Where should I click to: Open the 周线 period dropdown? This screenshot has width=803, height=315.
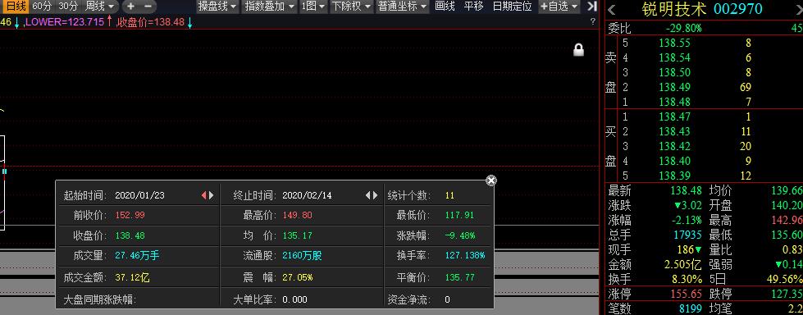click(100, 7)
